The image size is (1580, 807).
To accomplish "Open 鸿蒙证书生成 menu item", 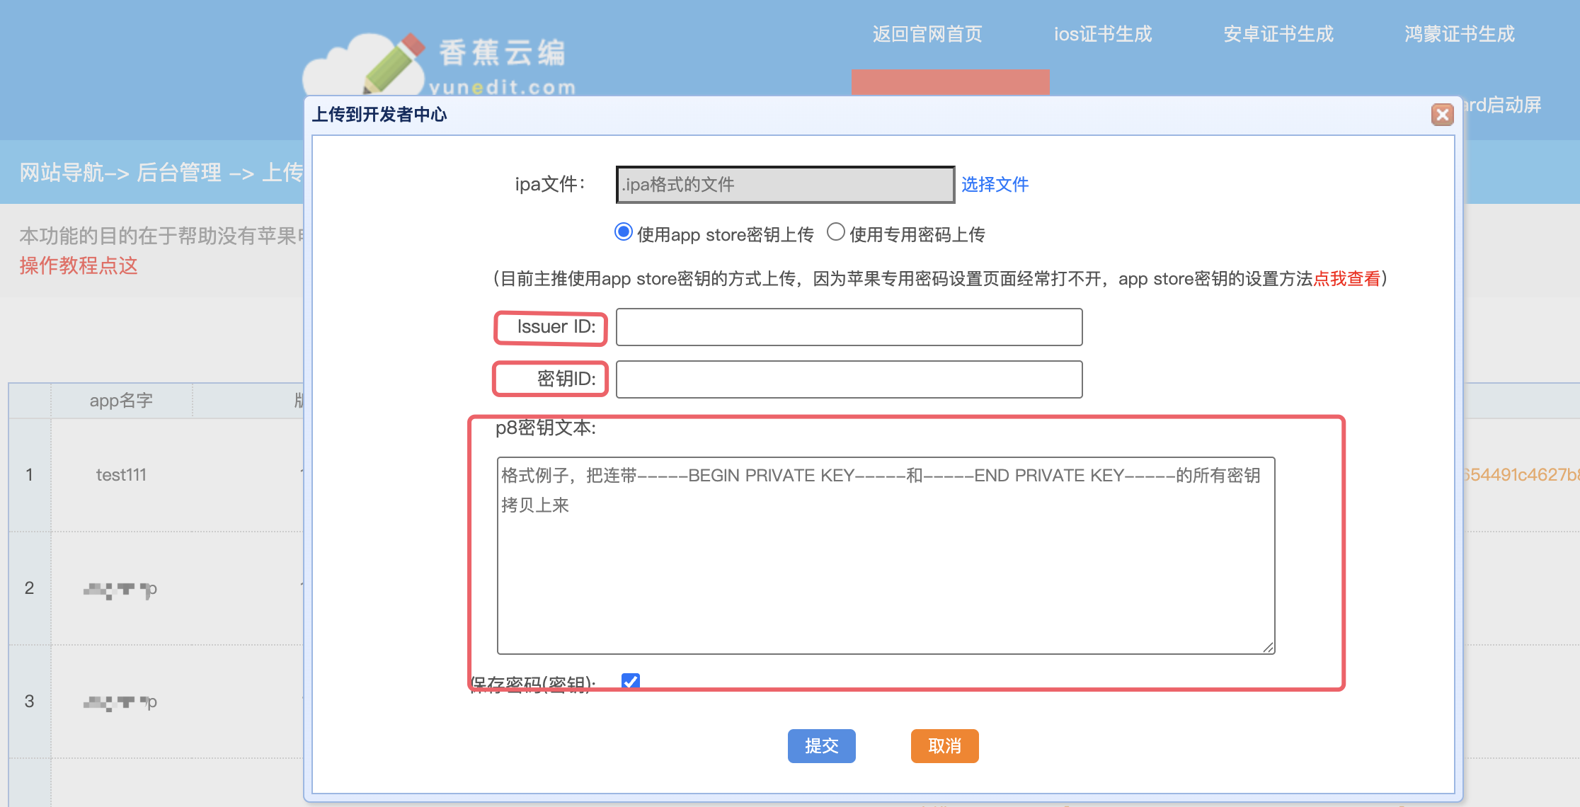I will (1460, 34).
